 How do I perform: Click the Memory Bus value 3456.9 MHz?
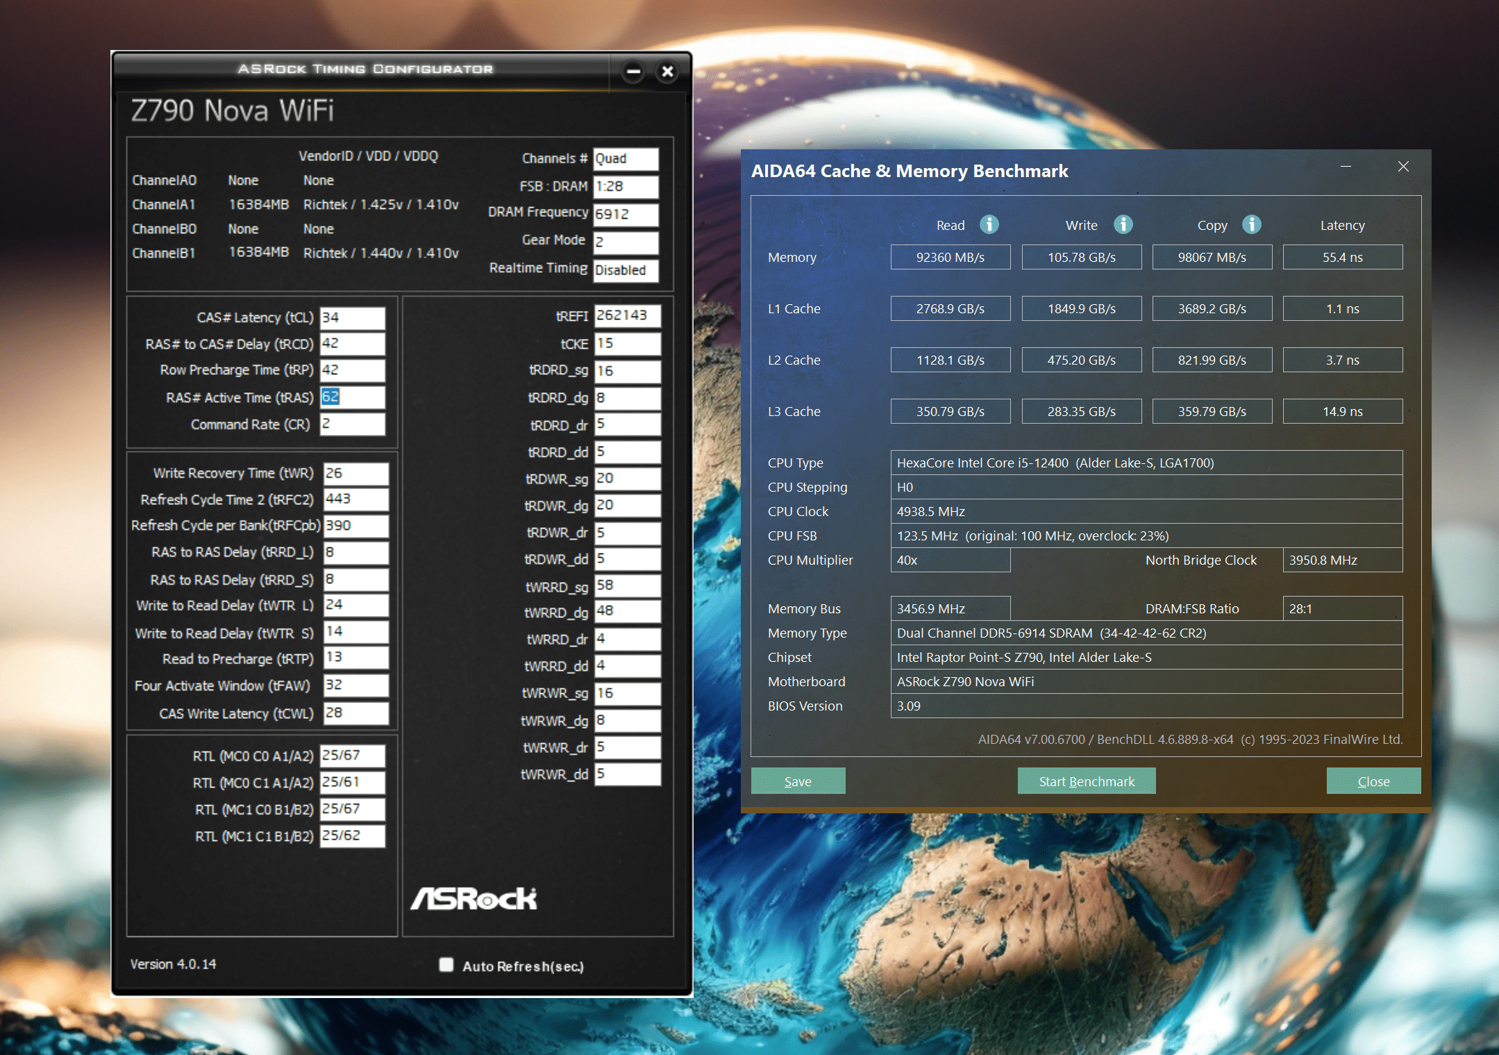coord(950,608)
